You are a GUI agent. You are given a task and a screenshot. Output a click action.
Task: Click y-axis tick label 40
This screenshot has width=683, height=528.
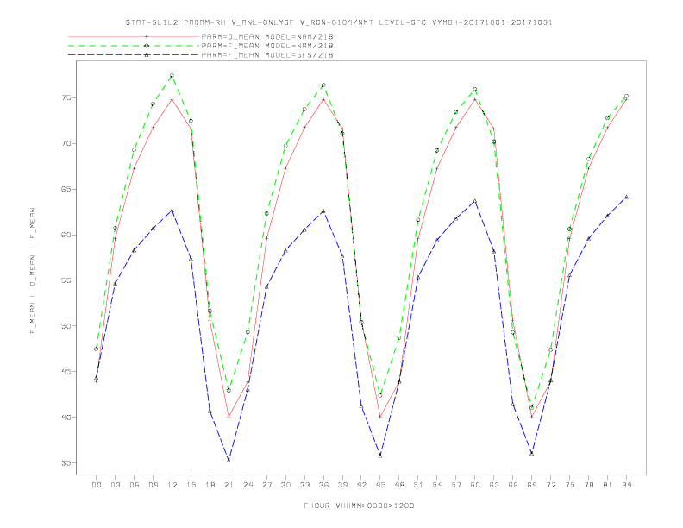[66, 417]
